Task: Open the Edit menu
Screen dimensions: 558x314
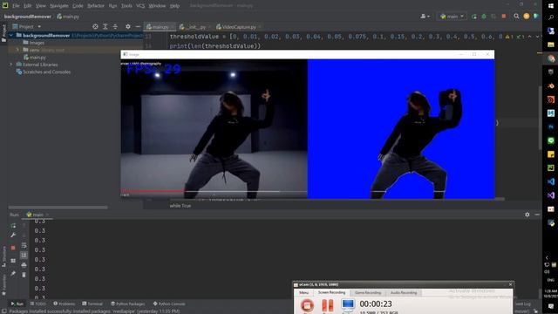Action: [x=28, y=6]
